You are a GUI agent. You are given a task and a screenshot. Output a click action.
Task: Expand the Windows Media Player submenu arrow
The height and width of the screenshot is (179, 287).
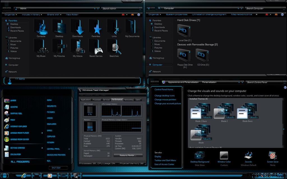(x=42, y=133)
